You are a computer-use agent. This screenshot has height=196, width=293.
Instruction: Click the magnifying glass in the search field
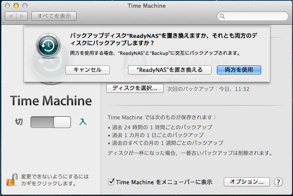click(222, 17)
